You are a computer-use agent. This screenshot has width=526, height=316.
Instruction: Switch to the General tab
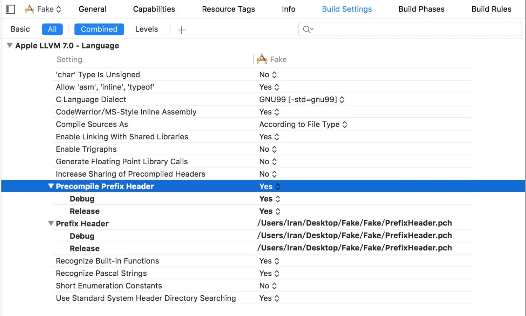pos(92,9)
